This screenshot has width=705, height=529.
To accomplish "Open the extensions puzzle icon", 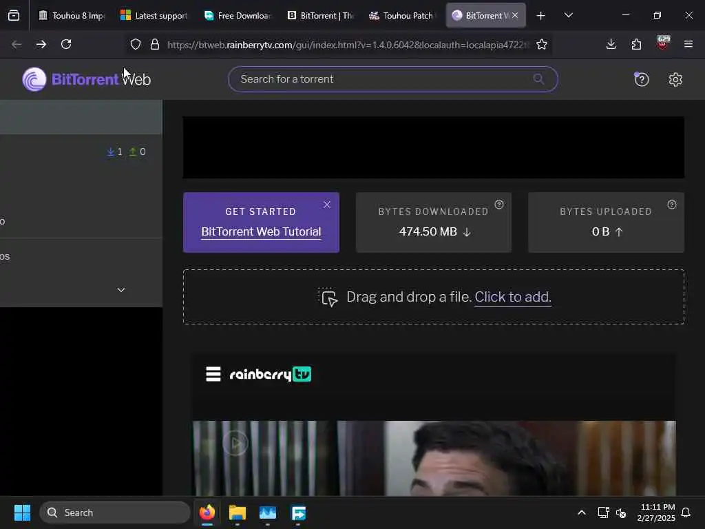I will pyautogui.click(x=636, y=44).
